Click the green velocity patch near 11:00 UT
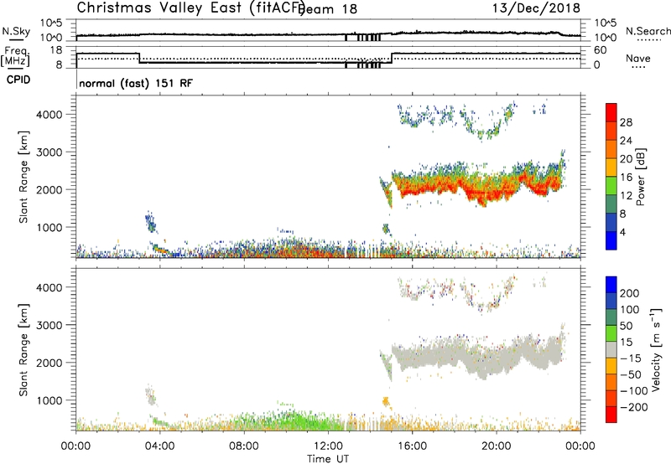 pyautogui.click(x=304, y=420)
